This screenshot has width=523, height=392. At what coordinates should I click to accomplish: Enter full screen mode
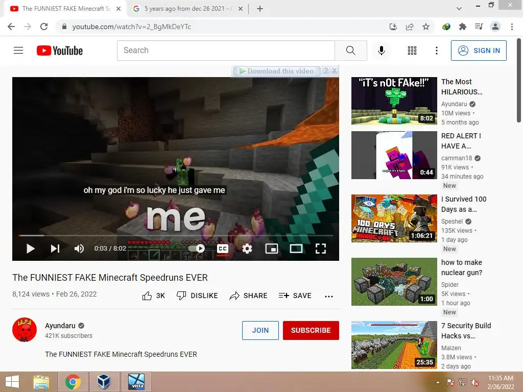click(321, 249)
